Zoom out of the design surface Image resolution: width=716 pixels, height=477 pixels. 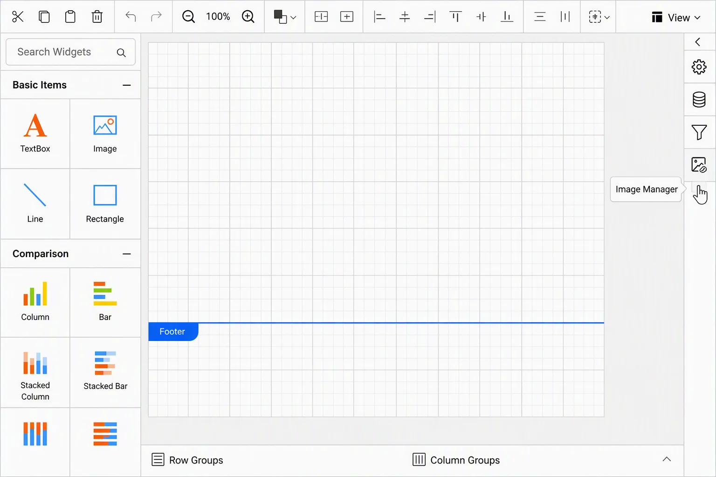point(188,17)
